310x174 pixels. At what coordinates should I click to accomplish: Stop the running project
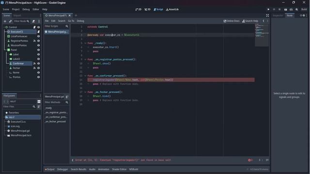coord(279,9)
